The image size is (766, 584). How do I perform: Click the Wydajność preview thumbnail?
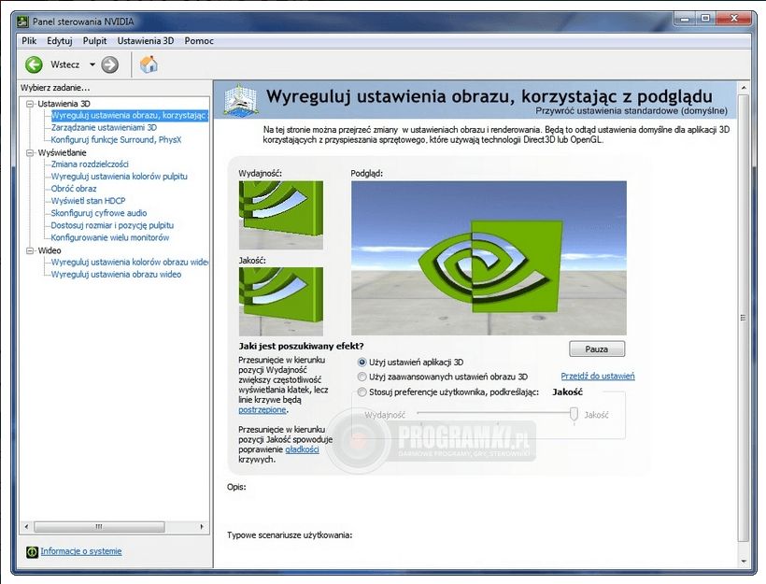pyautogui.click(x=281, y=215)
